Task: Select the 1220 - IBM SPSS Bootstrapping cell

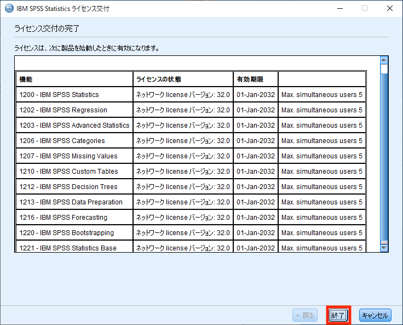Action: coord(74,232)
